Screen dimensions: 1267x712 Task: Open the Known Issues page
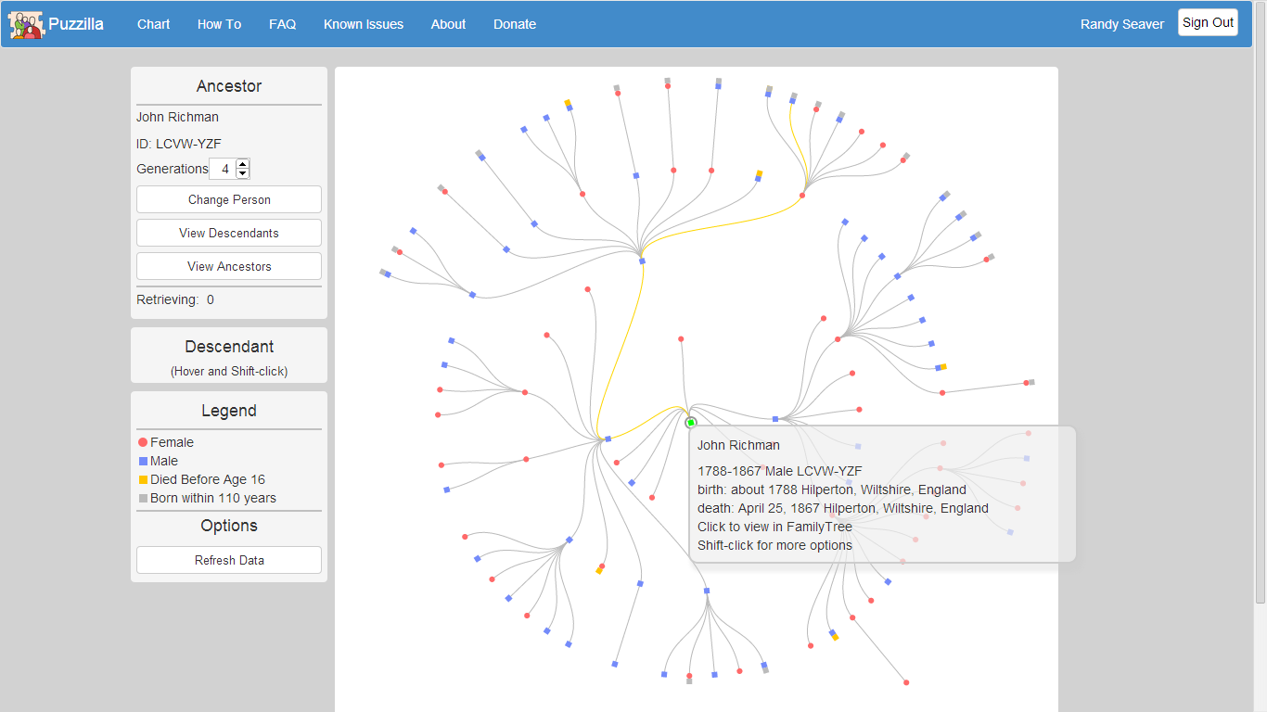[x=363, y=24]
